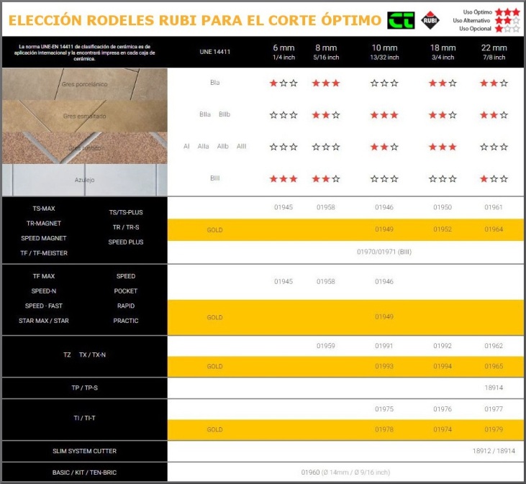Screen dimensions: 526x484
Task: Click the Gres rústico tile image
Action: pyautogui.click(x=84, y=147)
